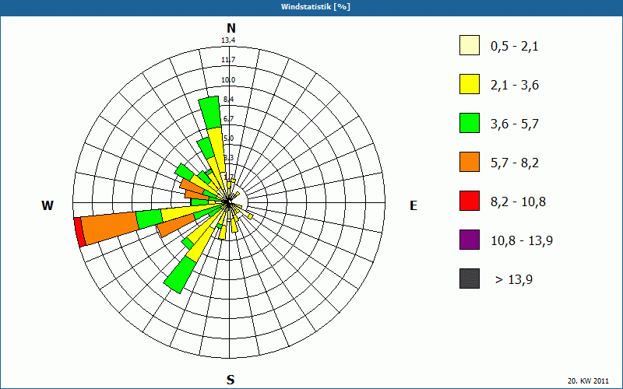The width and height of the screenshot is (623, 389).
Task: Click the '2,1 - 3,6' legend label
Action: click(515, 86)
